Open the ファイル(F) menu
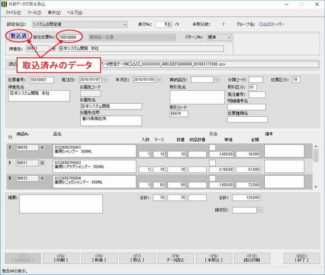Viewport: 325px width, 275px height. (13, 12)
